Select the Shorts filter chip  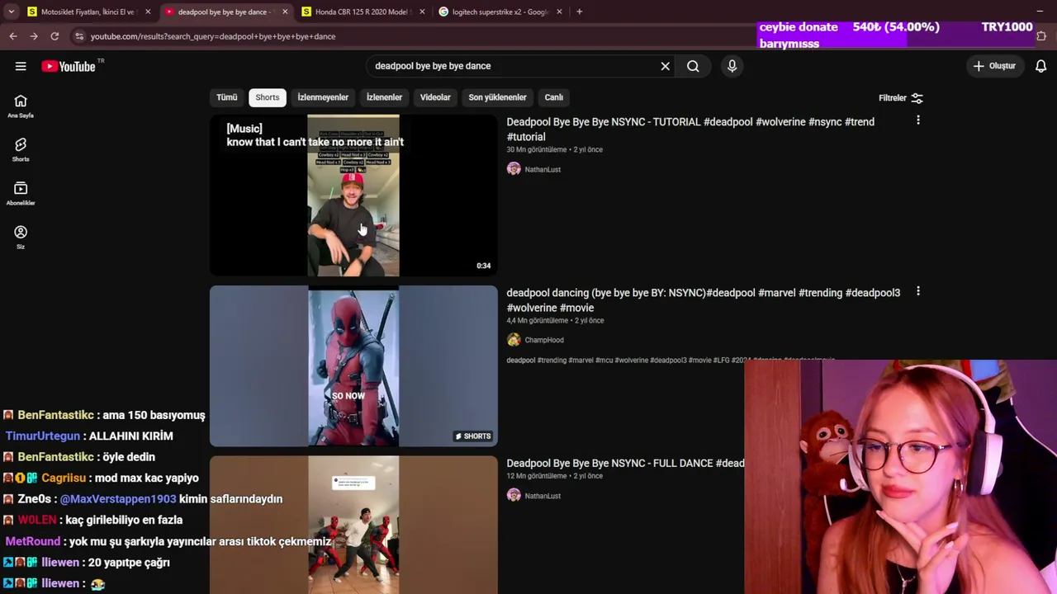(x=268, y=97)
